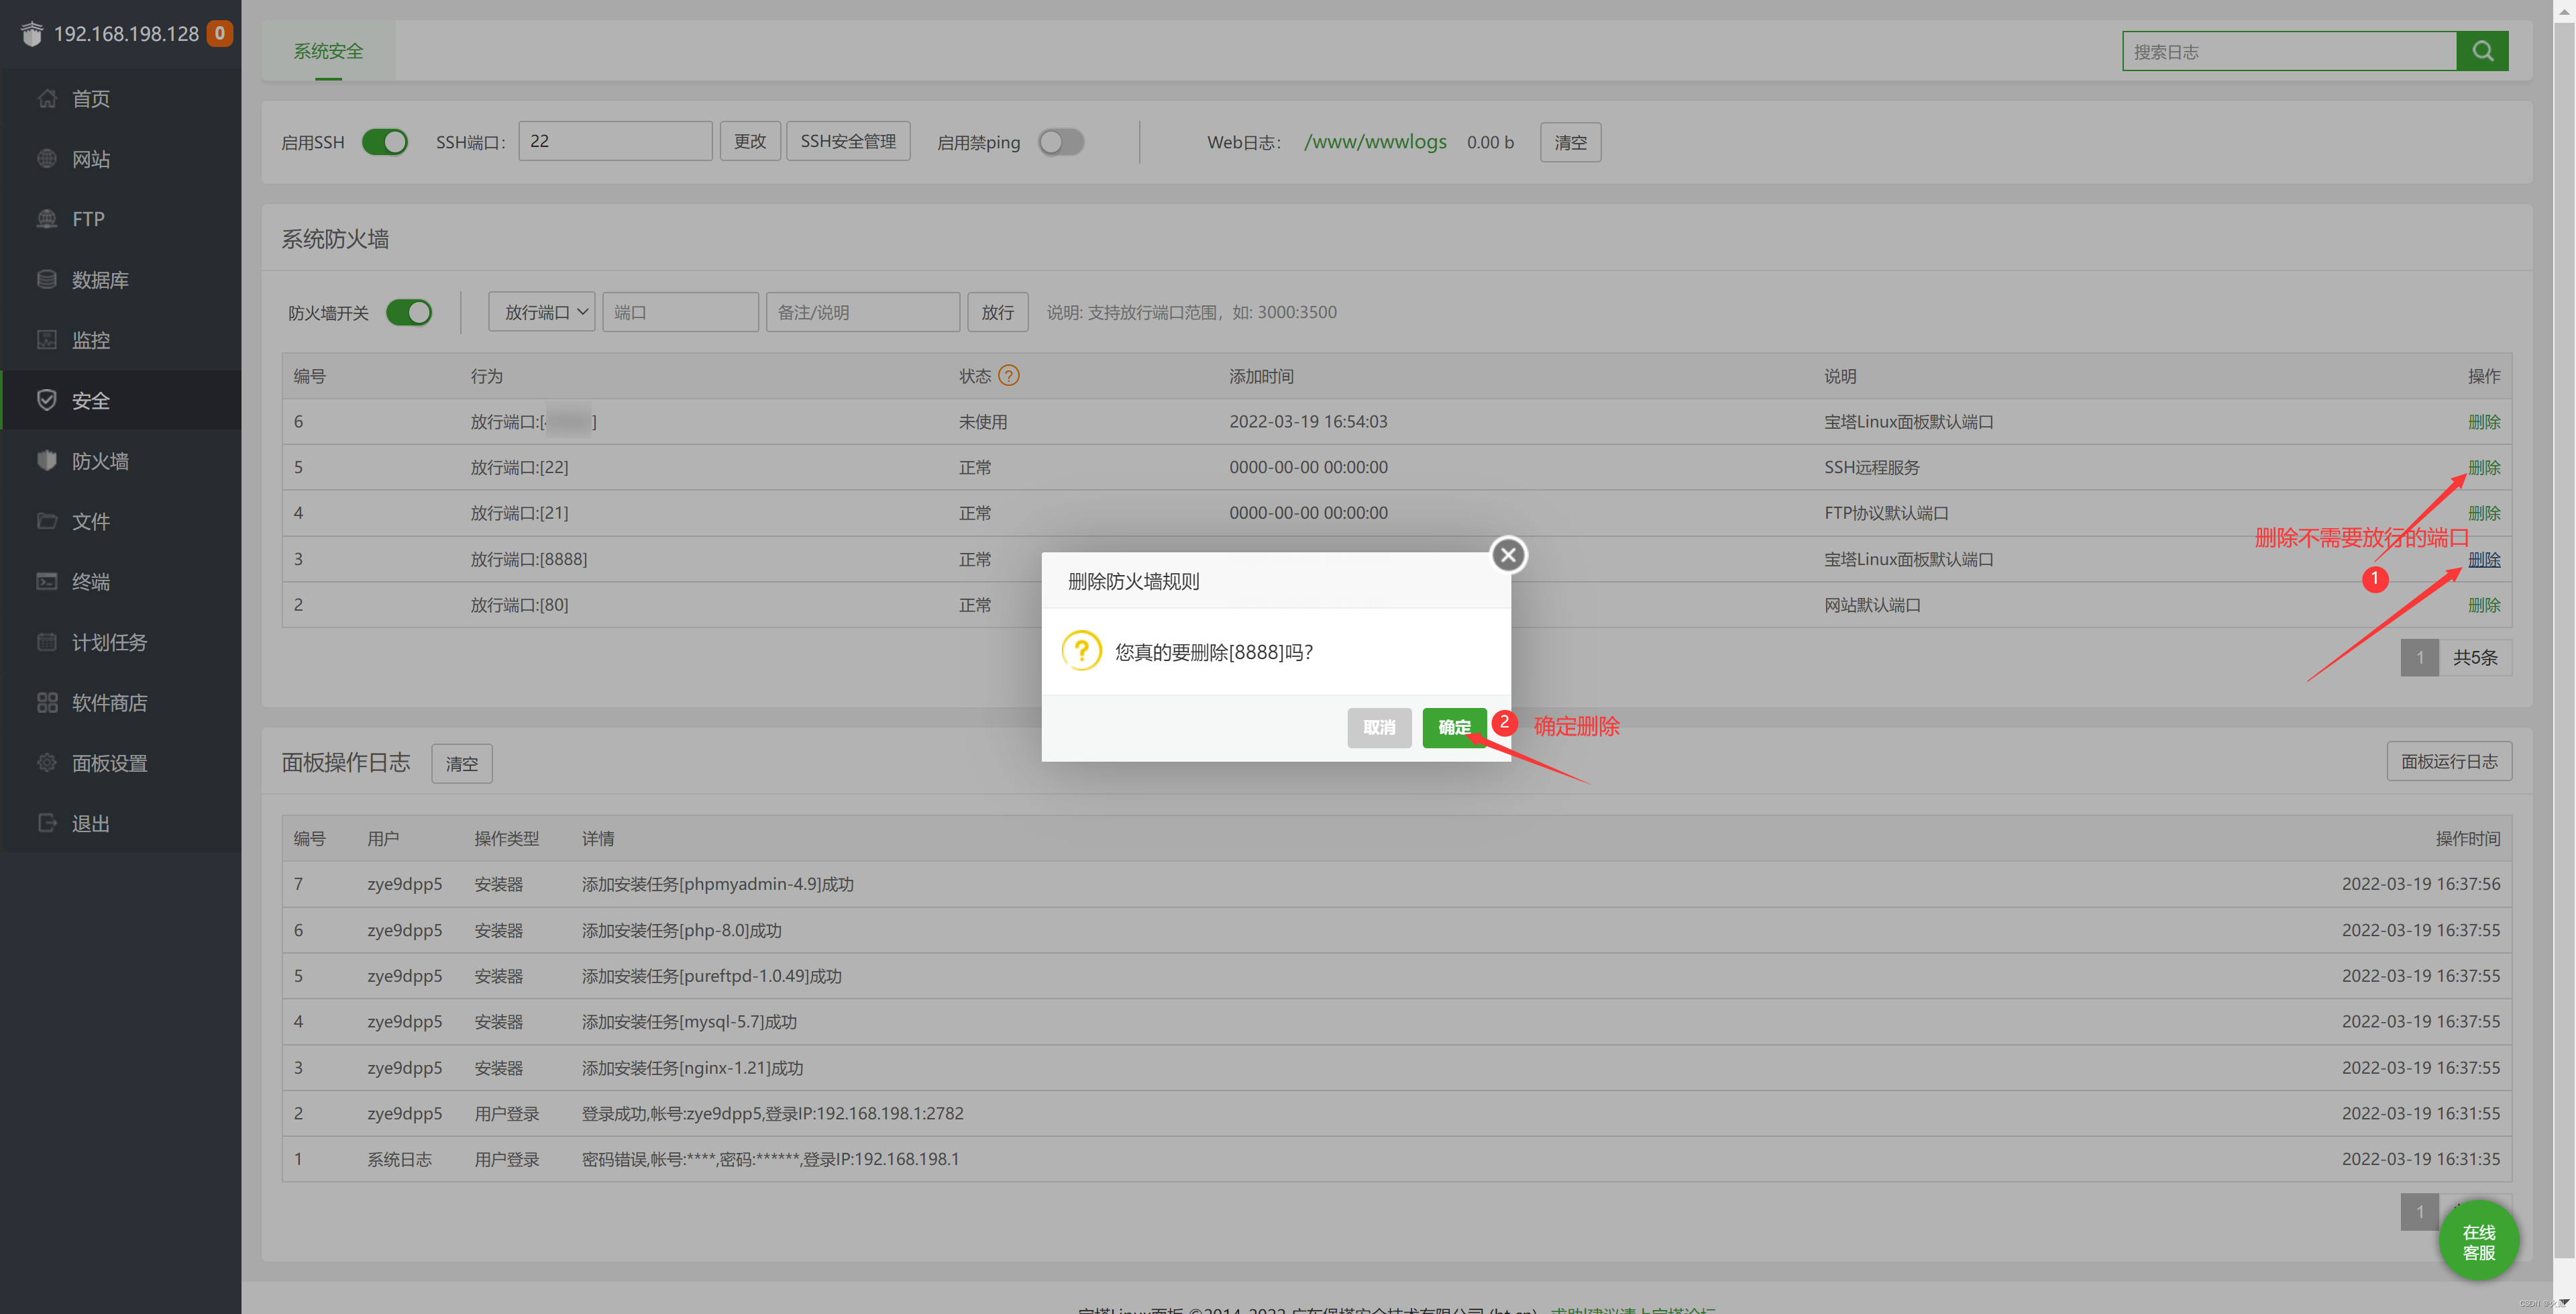Open SSH安全管理
The height and width of the screenshot is (1314, 2576).
pyautogui.click(x=848, y=141)
